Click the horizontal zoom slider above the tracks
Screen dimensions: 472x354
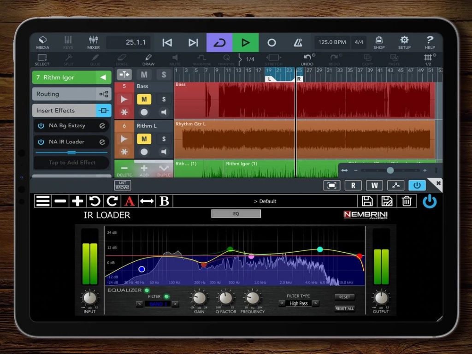point(390,170)
